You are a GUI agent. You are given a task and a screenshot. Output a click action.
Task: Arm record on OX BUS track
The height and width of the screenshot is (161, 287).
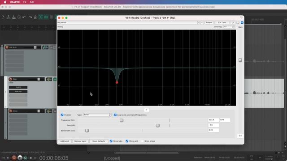(7, 47)
